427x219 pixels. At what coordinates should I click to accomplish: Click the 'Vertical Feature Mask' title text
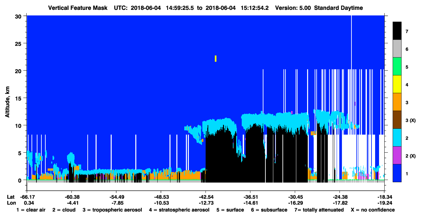point(78,8)
